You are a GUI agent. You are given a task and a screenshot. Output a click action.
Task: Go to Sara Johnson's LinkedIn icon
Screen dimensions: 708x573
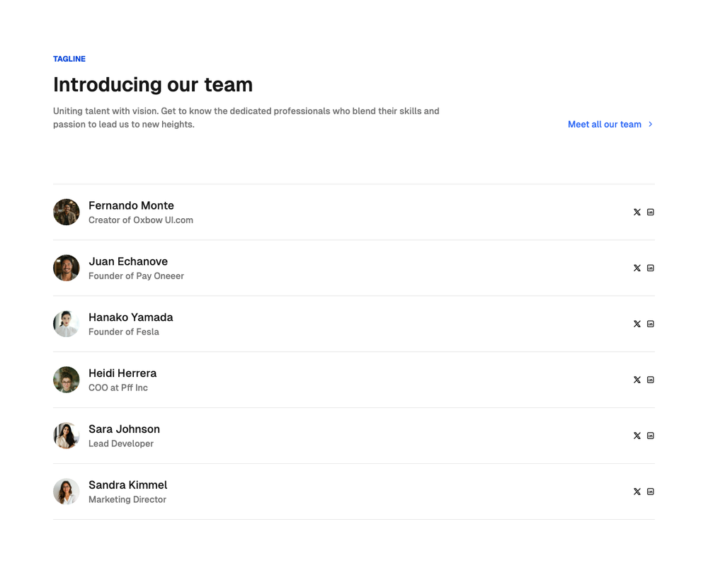[x=650, y=436]
